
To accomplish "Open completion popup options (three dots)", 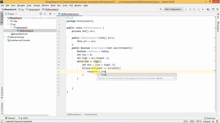I will coord(175,78).
